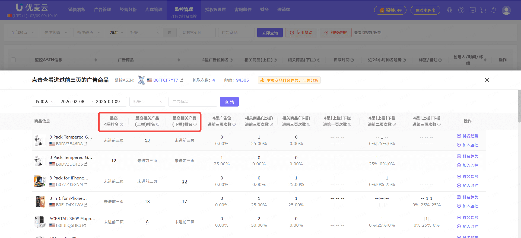Click the 广告商品 input in the panel
Viewport: 521px width, 238px height.
click(x=193, y=102)
